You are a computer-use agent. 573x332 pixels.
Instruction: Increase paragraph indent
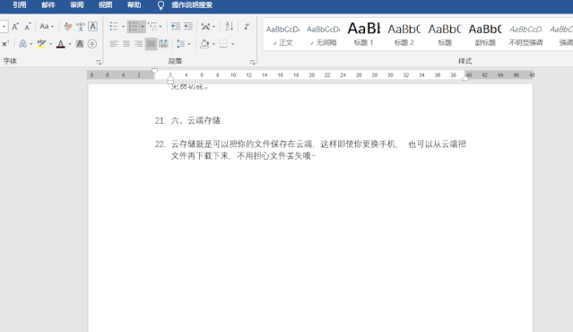point(187,26)
